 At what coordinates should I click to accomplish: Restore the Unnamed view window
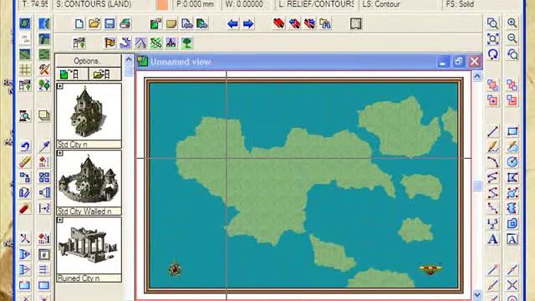pyautogui.click(x=458, y=62)
